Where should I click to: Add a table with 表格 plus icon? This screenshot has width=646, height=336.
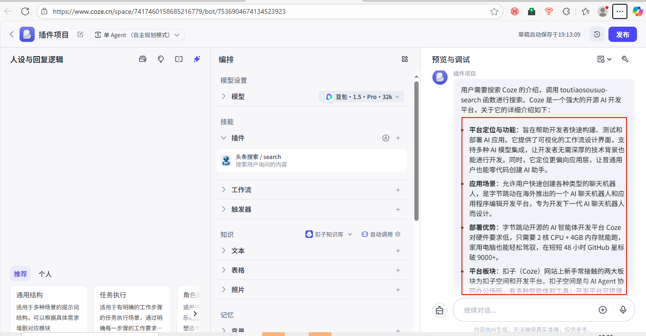click(x=398, y=270)
